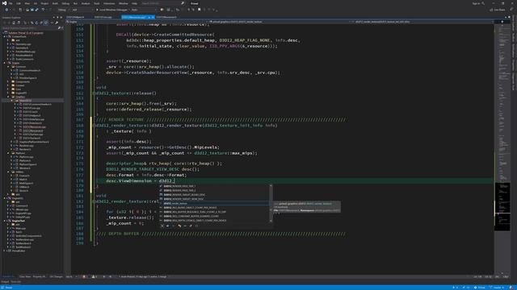This screenshot has height=290, width=517.
Task: Click the autocomplete list scroll-up arrow
Action: click(271, 186)
